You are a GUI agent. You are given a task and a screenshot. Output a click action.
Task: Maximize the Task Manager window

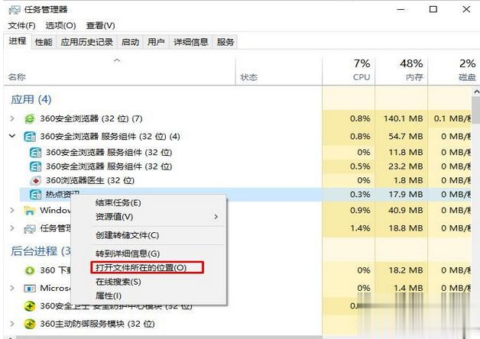pyautogui.click(x=433, y=9)
